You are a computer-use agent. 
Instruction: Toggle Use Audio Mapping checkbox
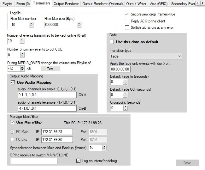13,82
